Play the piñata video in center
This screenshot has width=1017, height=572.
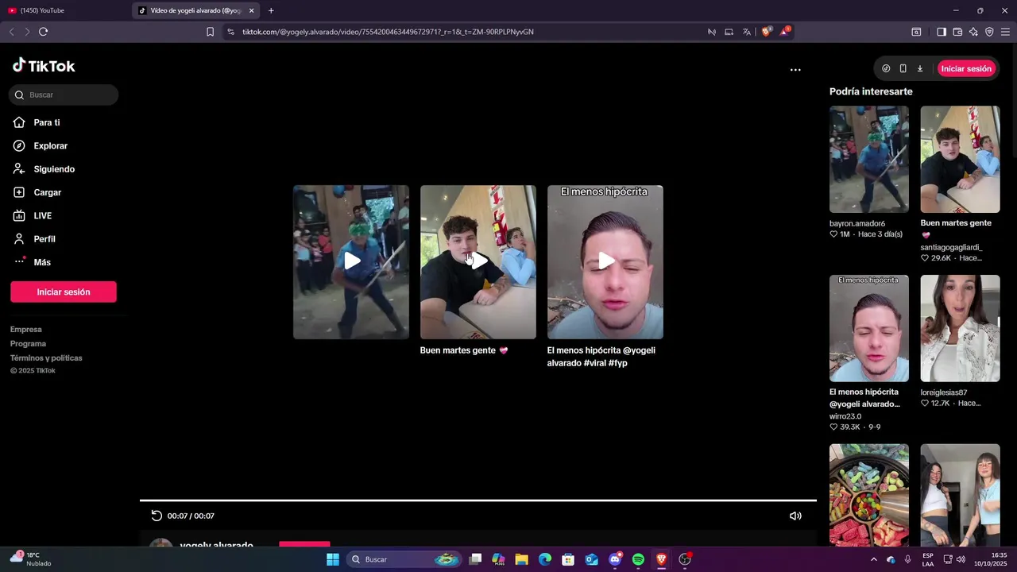351,262
